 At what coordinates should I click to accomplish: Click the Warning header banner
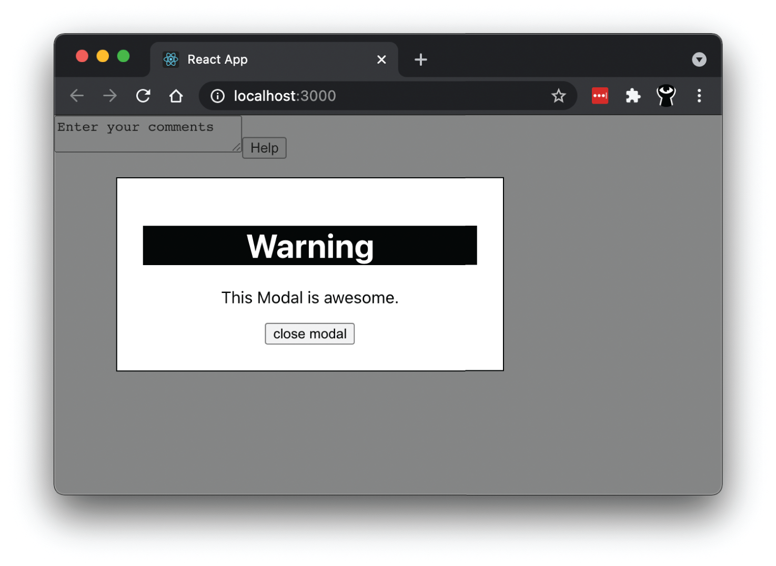309,245
